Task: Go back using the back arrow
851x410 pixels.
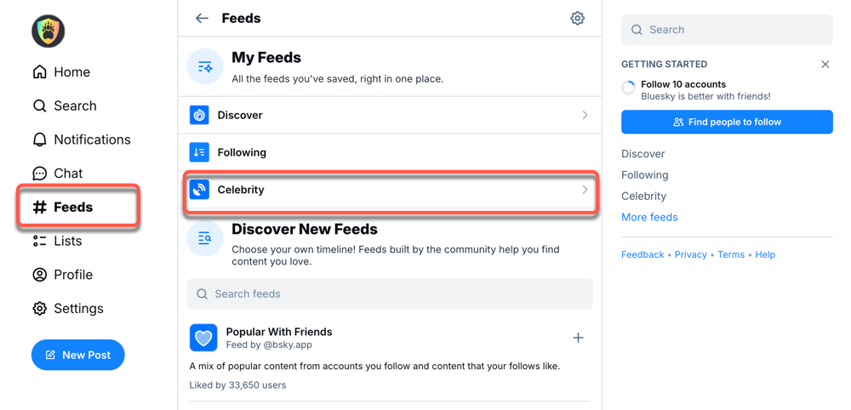Action: (202, 18)
